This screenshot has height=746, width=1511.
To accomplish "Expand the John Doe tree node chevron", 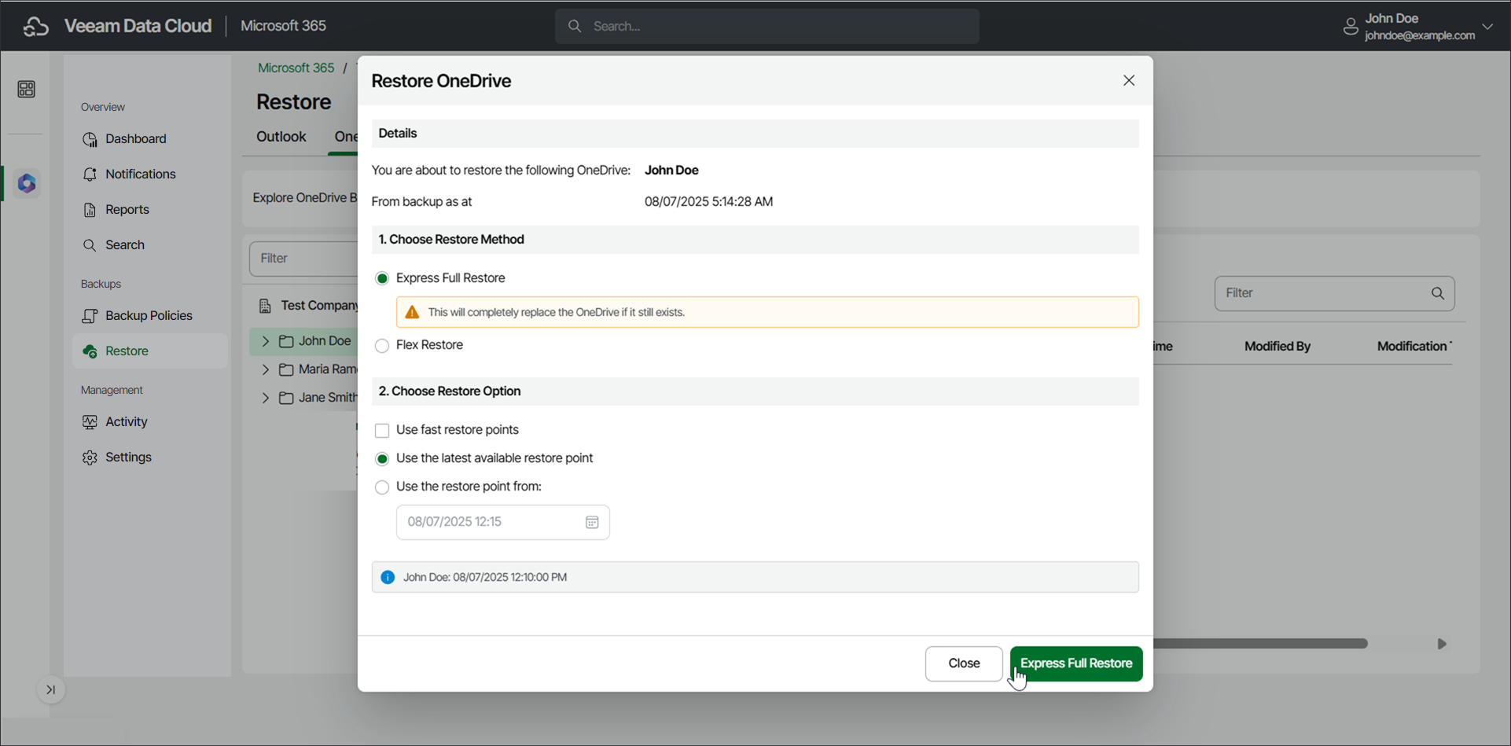I will pos(266,341).
